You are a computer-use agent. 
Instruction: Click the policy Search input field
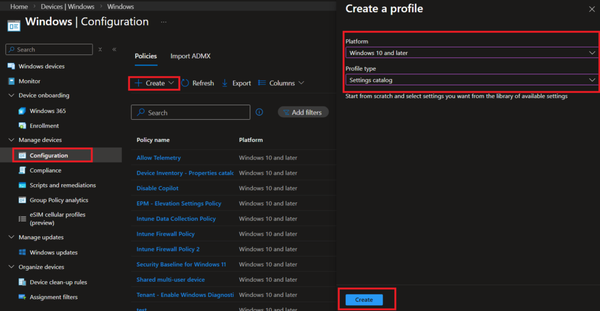[190, 112]
